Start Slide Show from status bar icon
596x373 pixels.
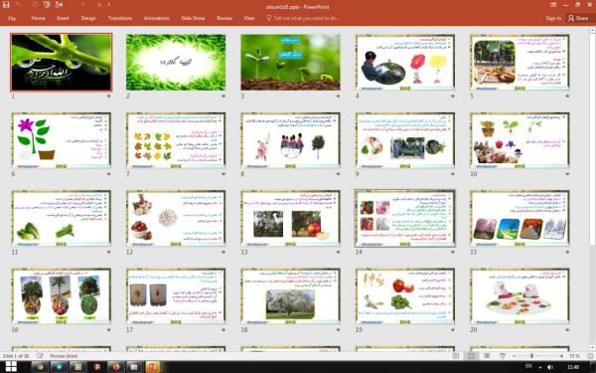(x=503, y=356)
